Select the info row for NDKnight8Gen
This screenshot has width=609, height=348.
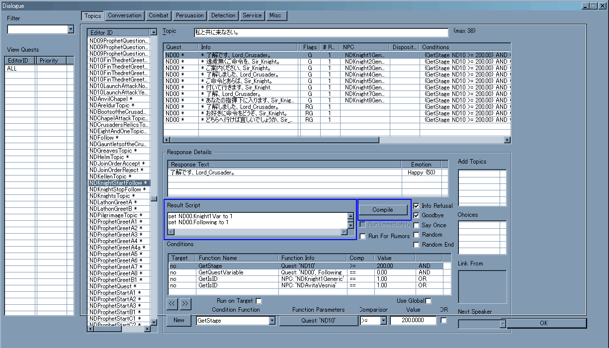337,100
